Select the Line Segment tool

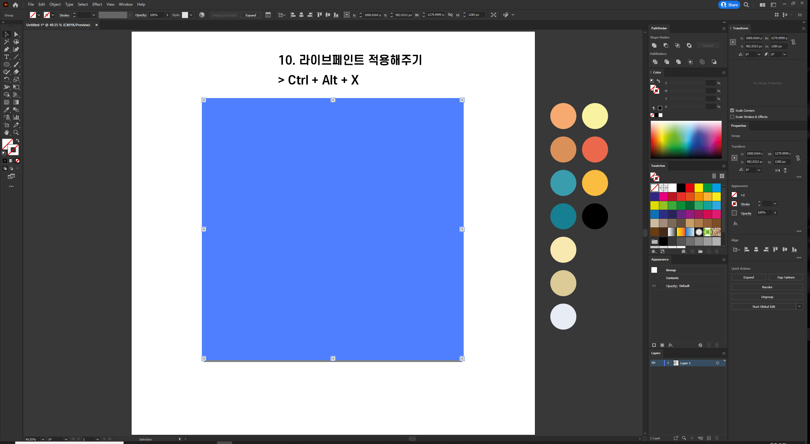tap(16, 57)
